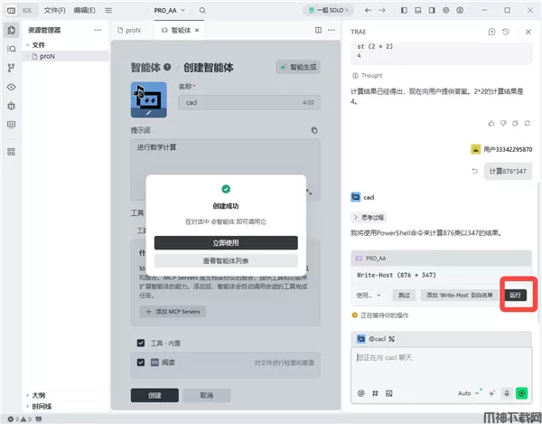Navigate back with the left arrow
This screenshot has width=542, height=424.
point(369,10)
